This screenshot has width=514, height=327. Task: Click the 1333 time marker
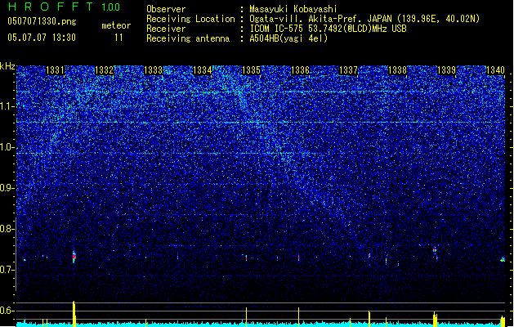coord(153,70)
